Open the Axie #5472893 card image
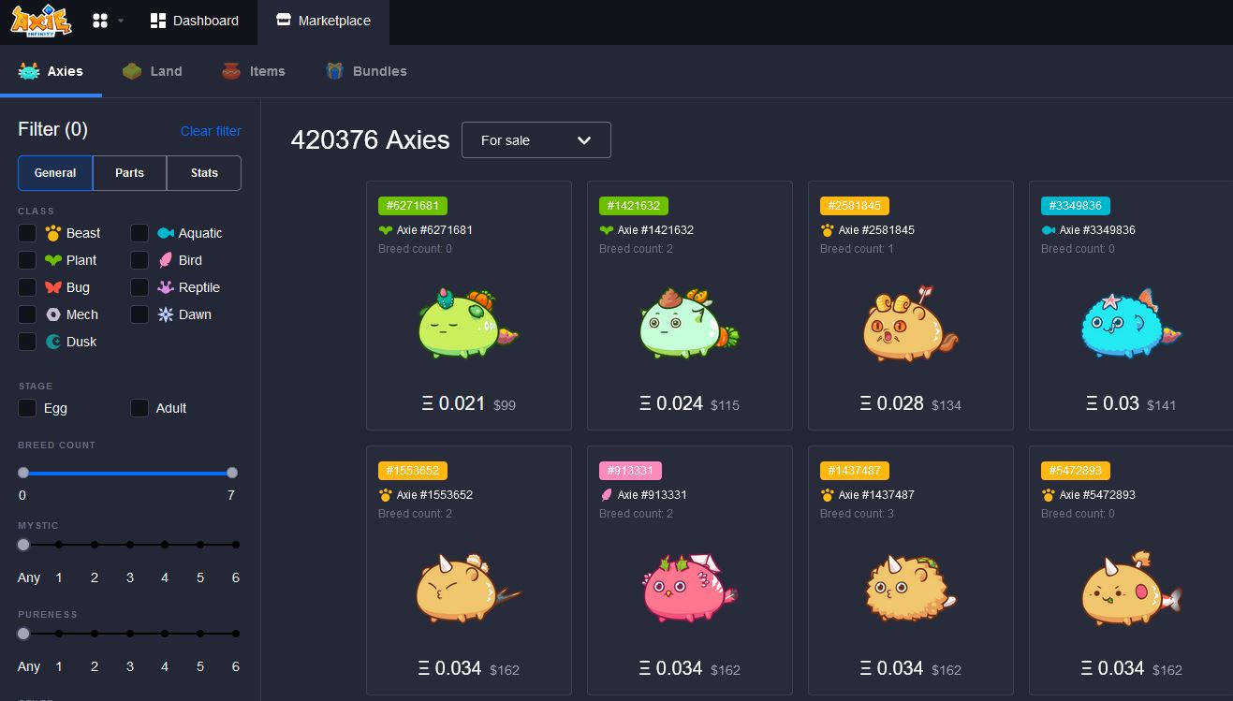Image resolution: width=1233 pixels, height=701 pixels. (x=1131, y=589)
